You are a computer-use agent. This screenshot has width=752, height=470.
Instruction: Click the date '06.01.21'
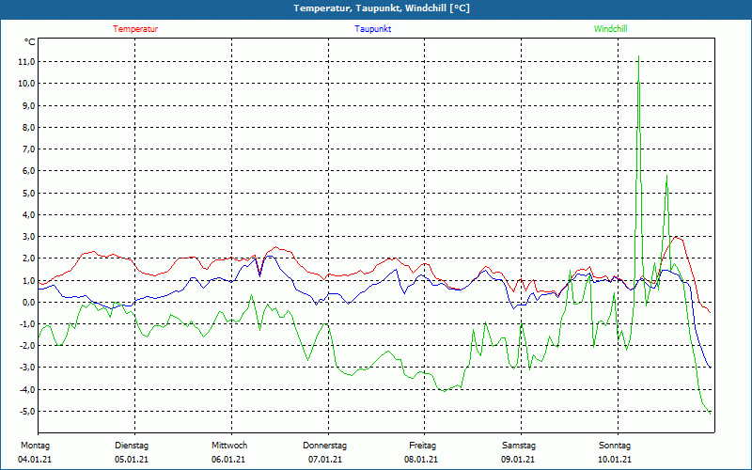[x=228, y=460]
